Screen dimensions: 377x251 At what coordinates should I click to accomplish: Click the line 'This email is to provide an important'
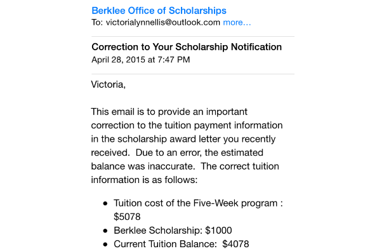click(x=169, y=112)
